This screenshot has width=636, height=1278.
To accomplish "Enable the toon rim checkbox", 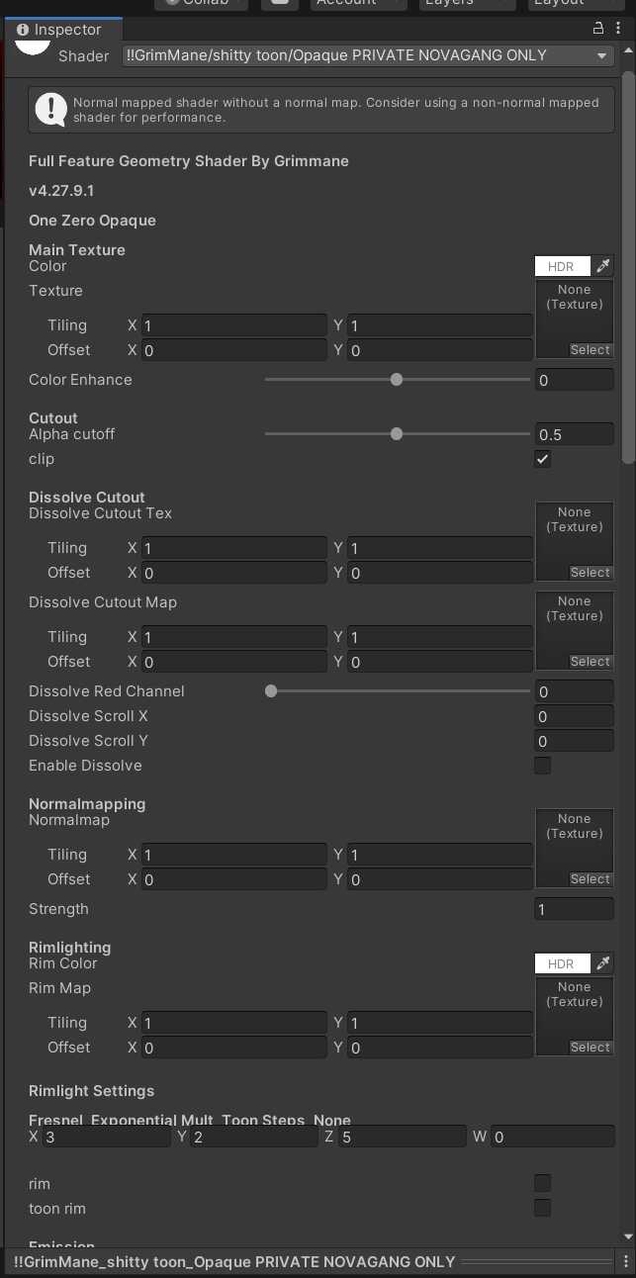I will tap(542, 1208).
